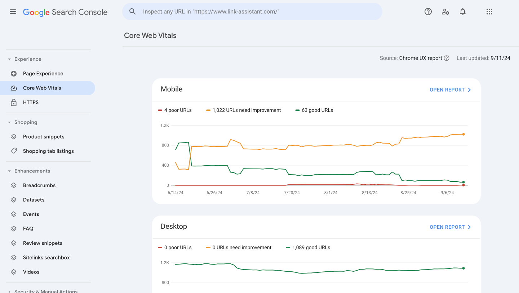519x293 pixels.
Task: Open Sitelinks searchbox report
Action: pyautogui.click(x=48, y=258)
